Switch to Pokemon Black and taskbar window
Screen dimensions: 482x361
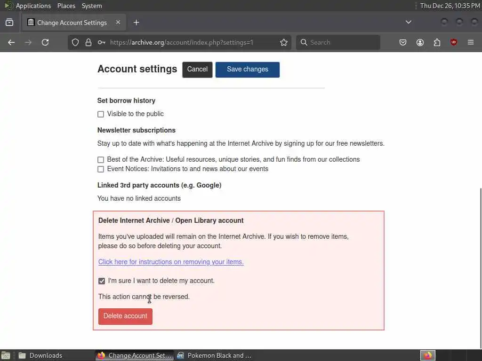214,355
